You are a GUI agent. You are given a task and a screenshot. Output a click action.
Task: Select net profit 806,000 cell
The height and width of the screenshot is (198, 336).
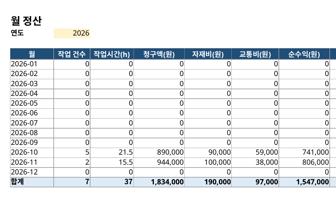304,162
